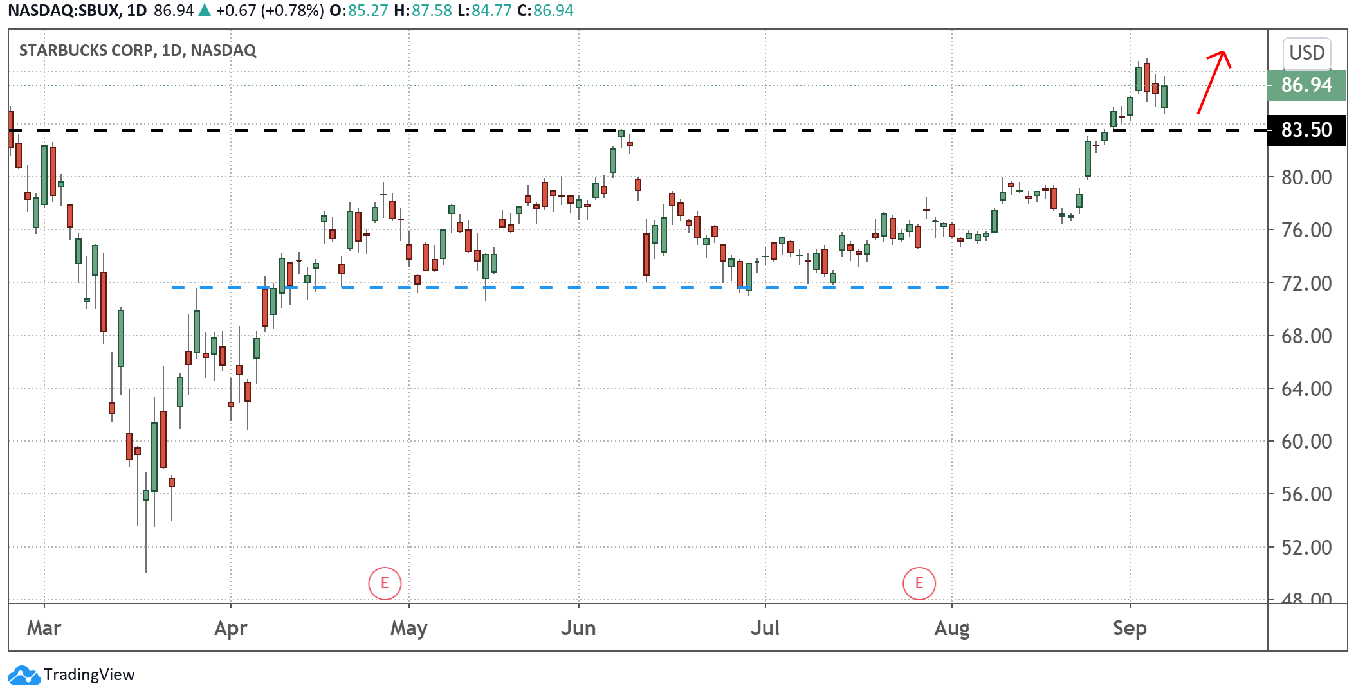Image resolution: width=1356 pixels, height=698 pixels.
Task: Click the 72.00 label on price axis
Action: coord(1306,283)
